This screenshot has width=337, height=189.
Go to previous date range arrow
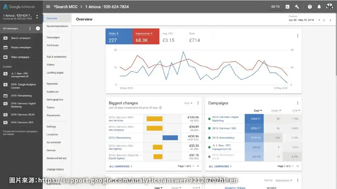coord(324,20)
